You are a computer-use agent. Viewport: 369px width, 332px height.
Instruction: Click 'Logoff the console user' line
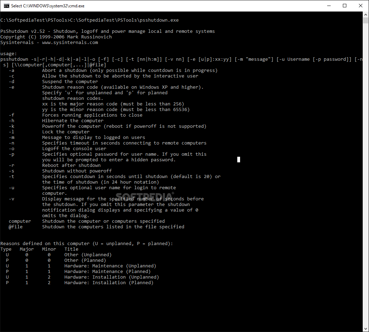(74, 149)
